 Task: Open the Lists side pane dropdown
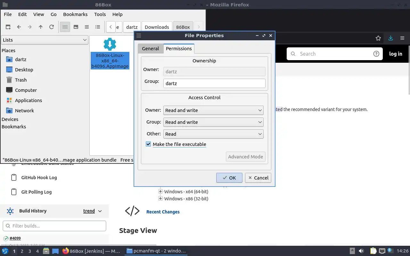coord(45,40)
